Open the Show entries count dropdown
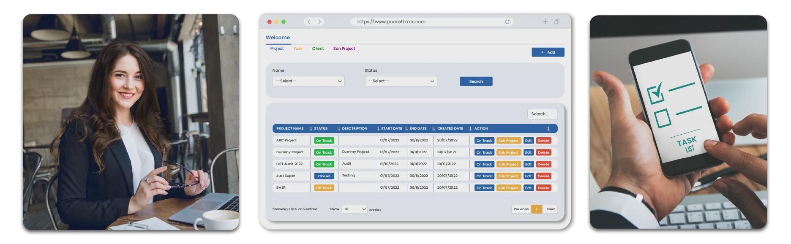Screen dimensions: 791x244 (x=355, y=209)
